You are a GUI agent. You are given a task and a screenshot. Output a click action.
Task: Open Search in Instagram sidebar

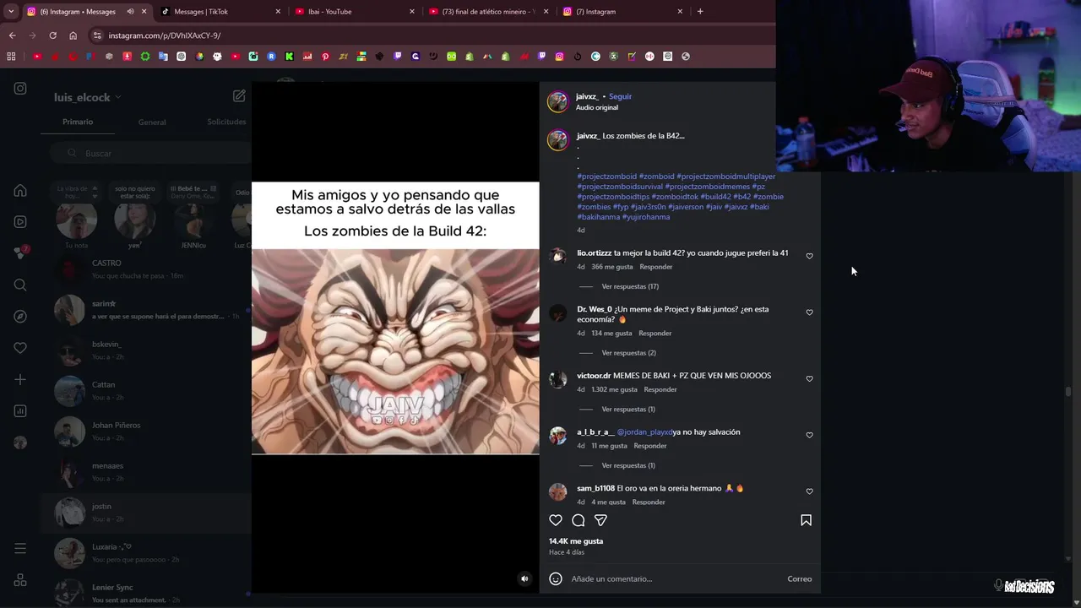pyautogui.click(x=20, y=285)
